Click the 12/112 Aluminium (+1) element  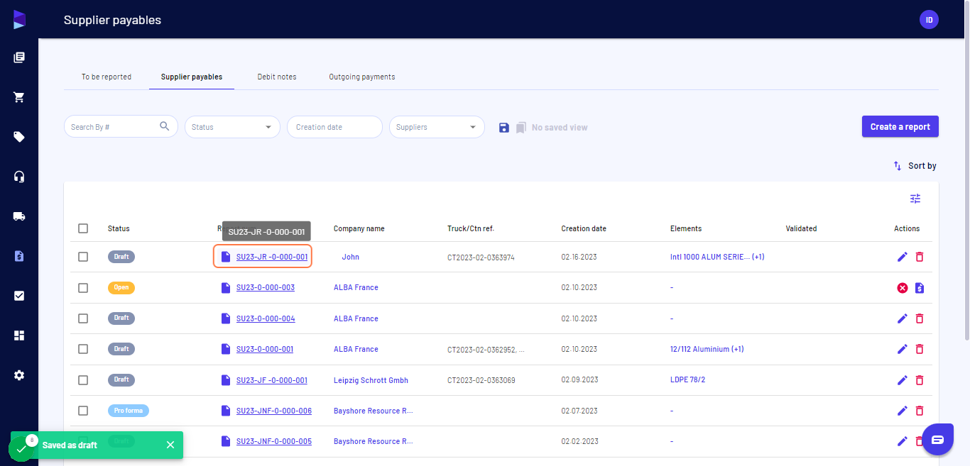[x=707, y=349]
